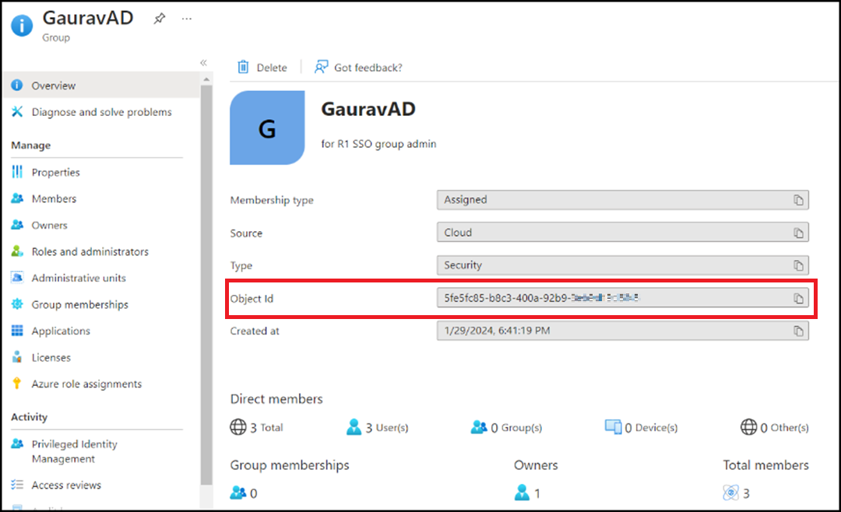This screenshot has height=512, width=841.
Task: Click the Overview info icon
Action: (x=17, y=86)
